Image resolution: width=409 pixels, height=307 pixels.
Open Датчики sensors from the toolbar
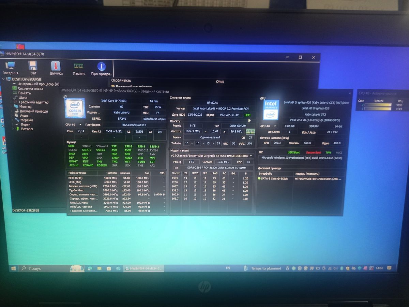[56, 68]
